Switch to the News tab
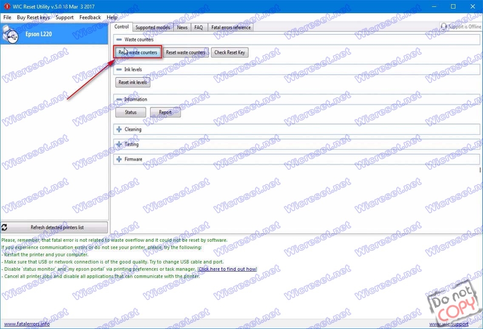483x329 pixels. [x=182, y=27]
